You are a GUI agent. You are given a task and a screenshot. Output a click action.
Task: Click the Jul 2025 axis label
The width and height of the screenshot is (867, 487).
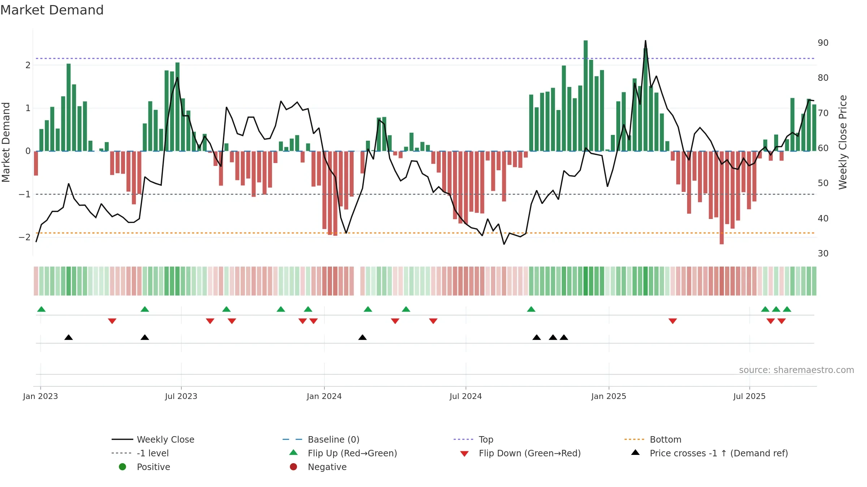(x=749, y=396)
